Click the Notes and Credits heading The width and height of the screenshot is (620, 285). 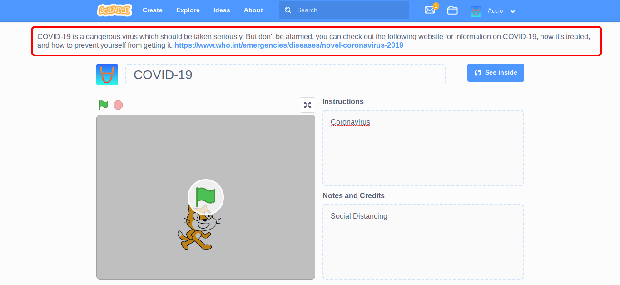tap(353, 195)
